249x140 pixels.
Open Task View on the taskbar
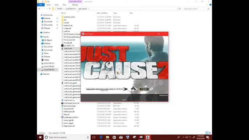click(x=94, y=137)
